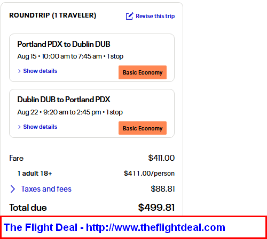Show details for the Aug 15 flight

coord(40,71)
